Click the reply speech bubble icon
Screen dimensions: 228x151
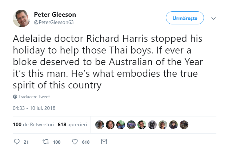click(17, 142)
